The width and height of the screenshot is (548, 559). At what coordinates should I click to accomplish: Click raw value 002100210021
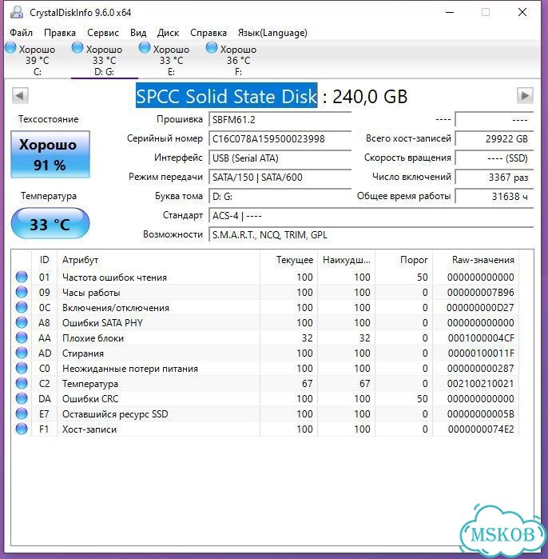481,384
